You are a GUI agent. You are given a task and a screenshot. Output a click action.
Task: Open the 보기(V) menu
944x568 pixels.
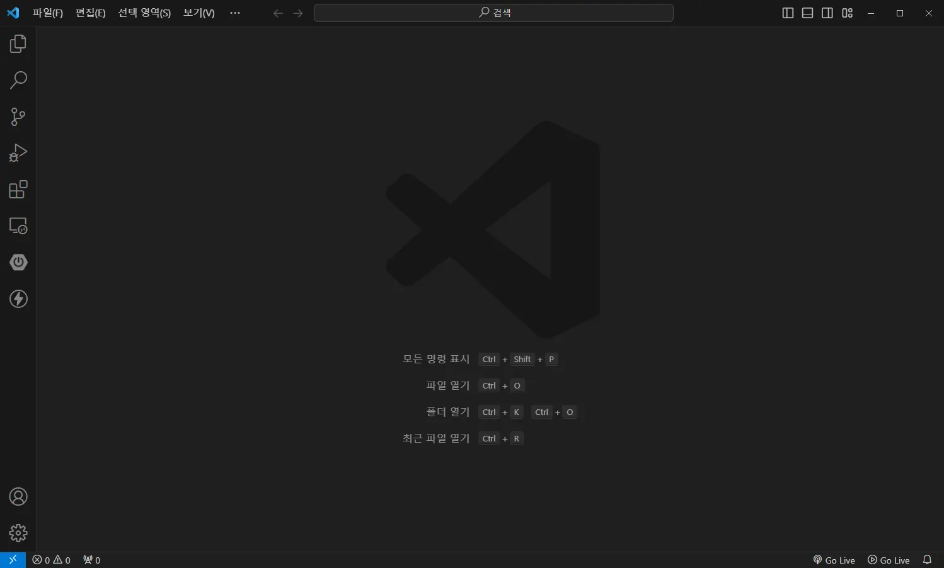199,13
